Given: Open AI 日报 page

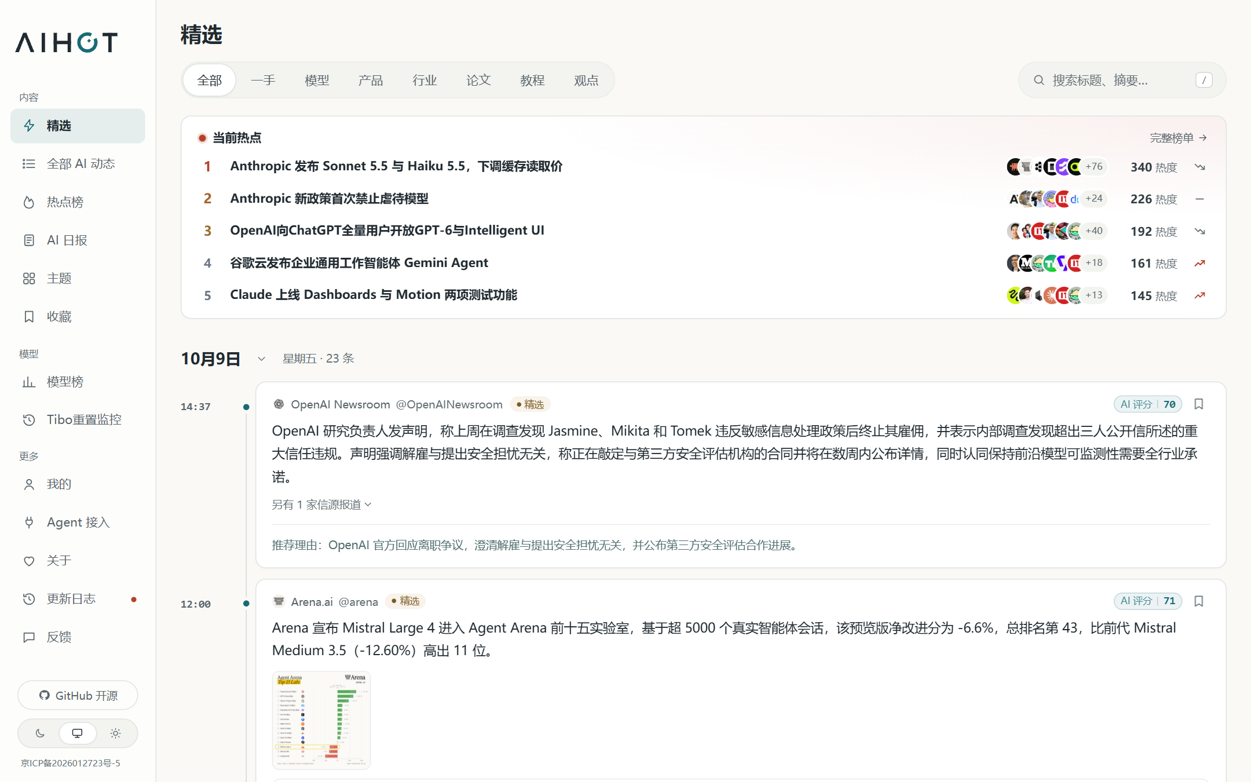Looking at the screenshot, I should pyautogui.click(x=78, y=240).
